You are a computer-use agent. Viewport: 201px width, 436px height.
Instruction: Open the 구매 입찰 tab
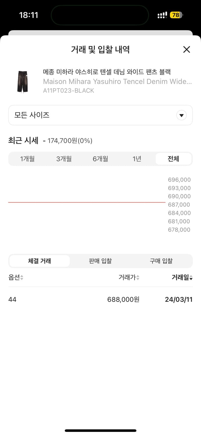click(x=161, y=261)
